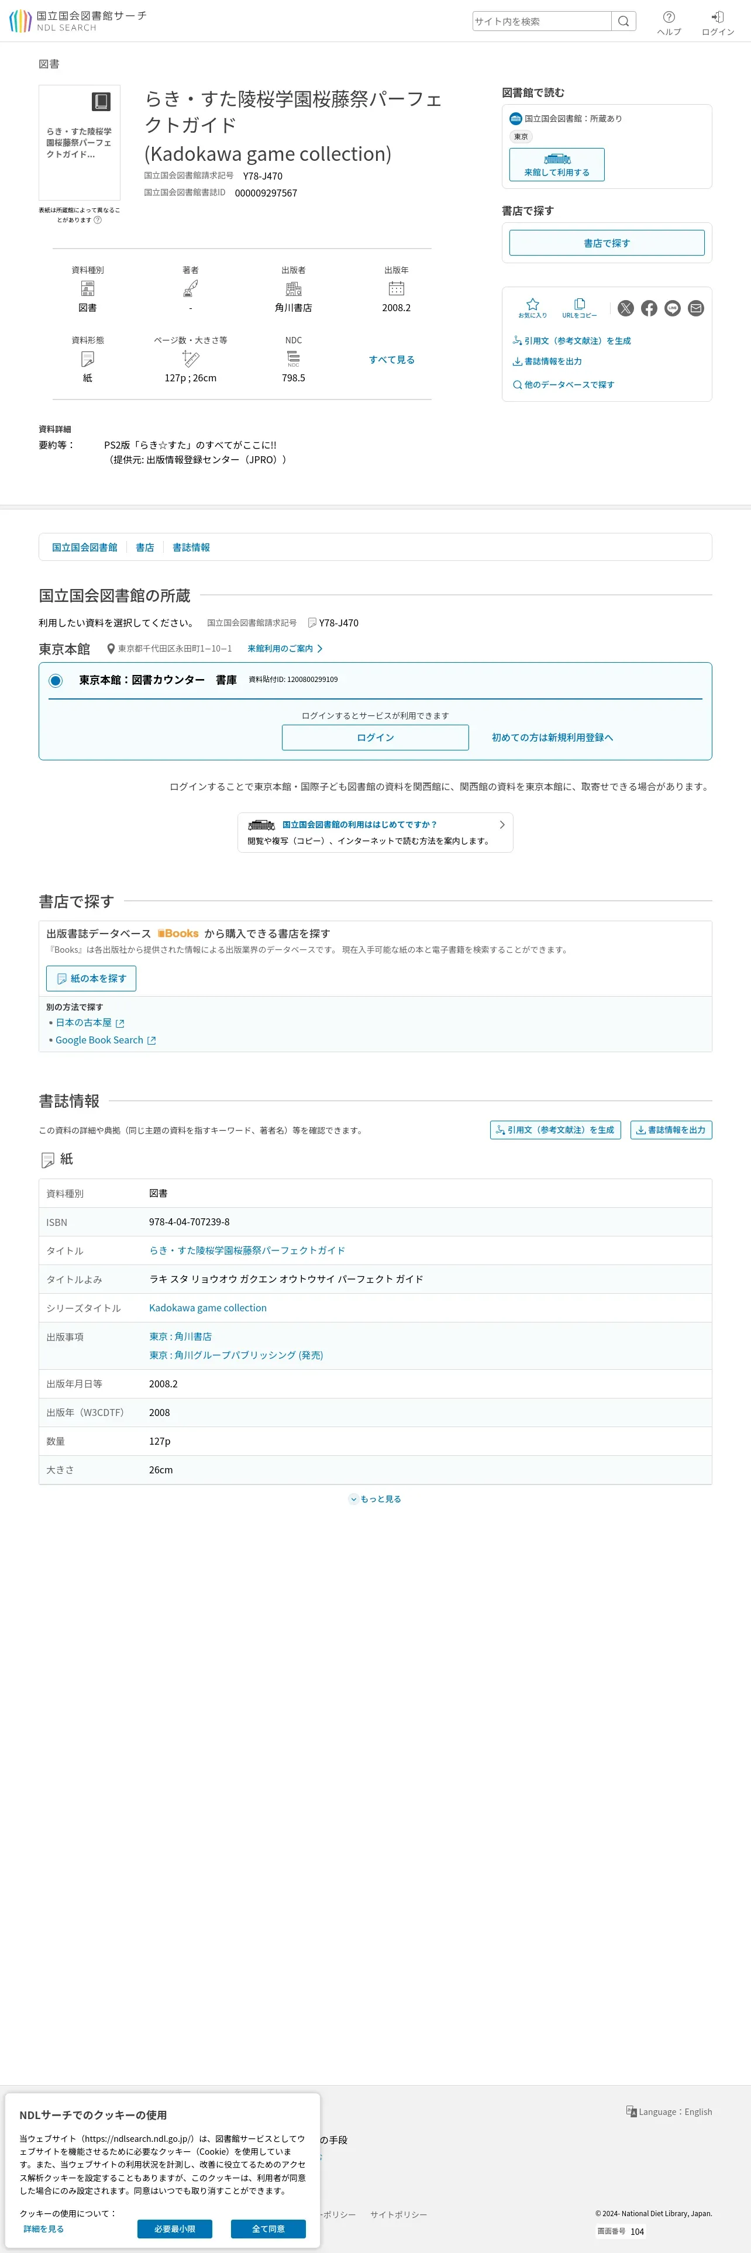This screenshot has width=751, height=2253.
Task: Click call number Y78-J470 in holdings section
Action: coord(338,623)
